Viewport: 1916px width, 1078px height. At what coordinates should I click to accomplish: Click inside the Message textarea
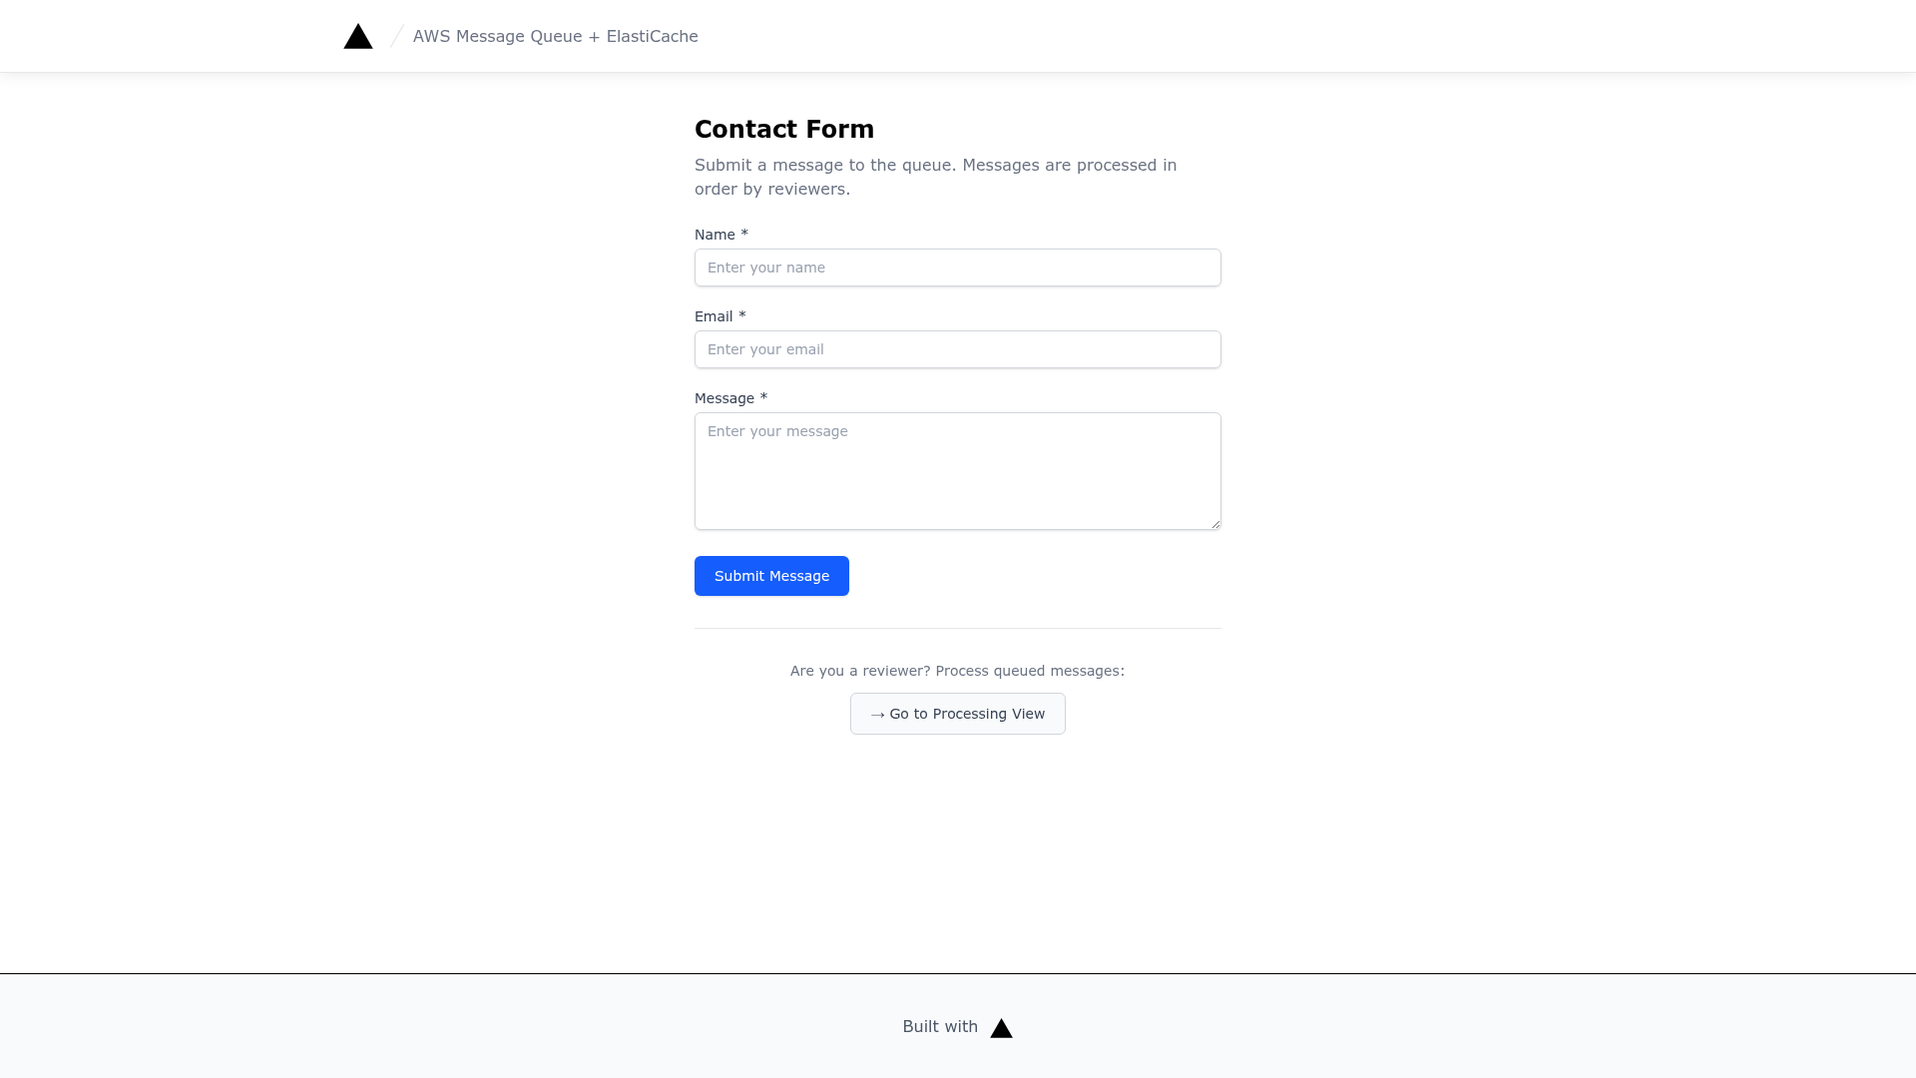[x=958, y=471]
